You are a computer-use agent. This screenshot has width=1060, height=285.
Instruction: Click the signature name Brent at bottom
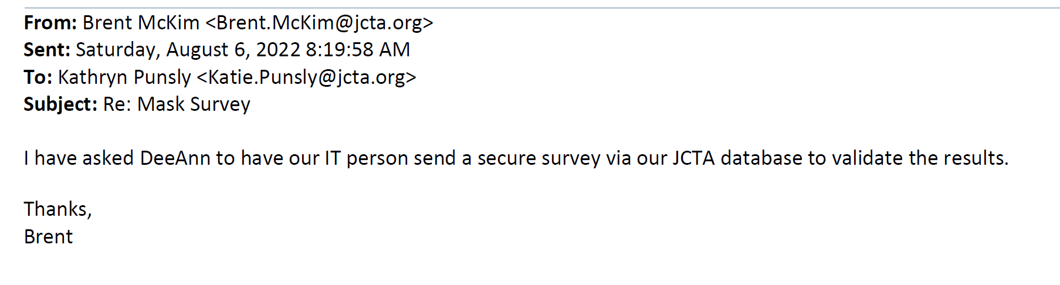[x=48, y=237]
